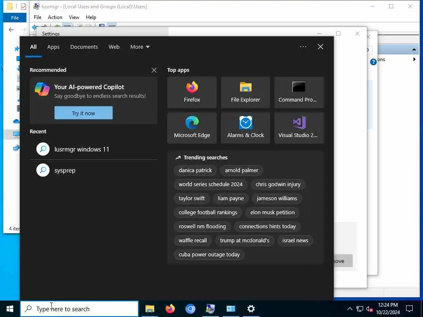Close the search panel
Viewport: 423px width, 317px height.
pyautogui.click(x=321, y=47)
